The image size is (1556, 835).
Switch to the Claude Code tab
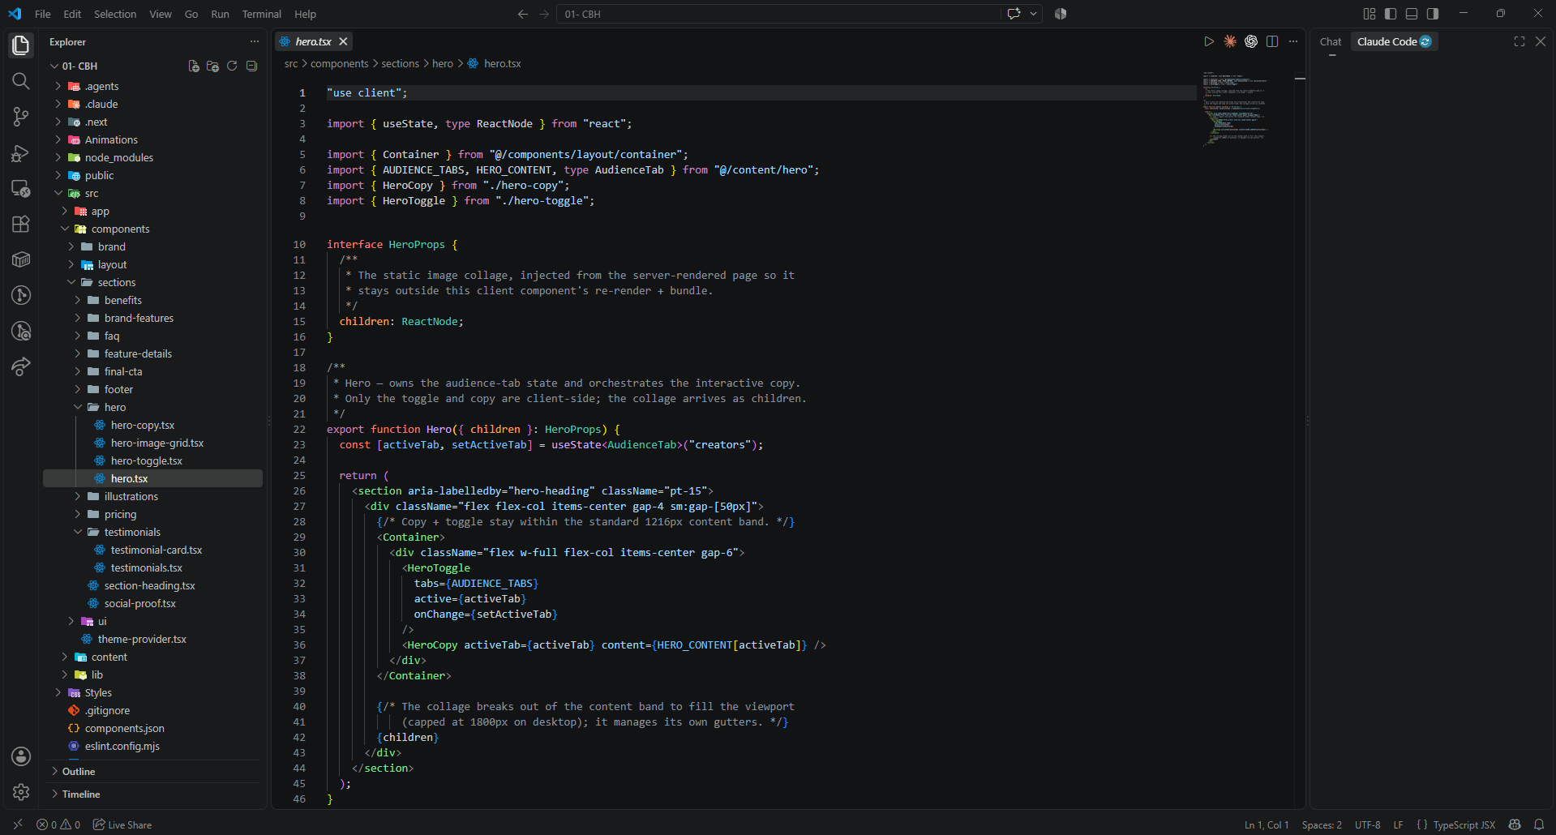point(1394,41)
